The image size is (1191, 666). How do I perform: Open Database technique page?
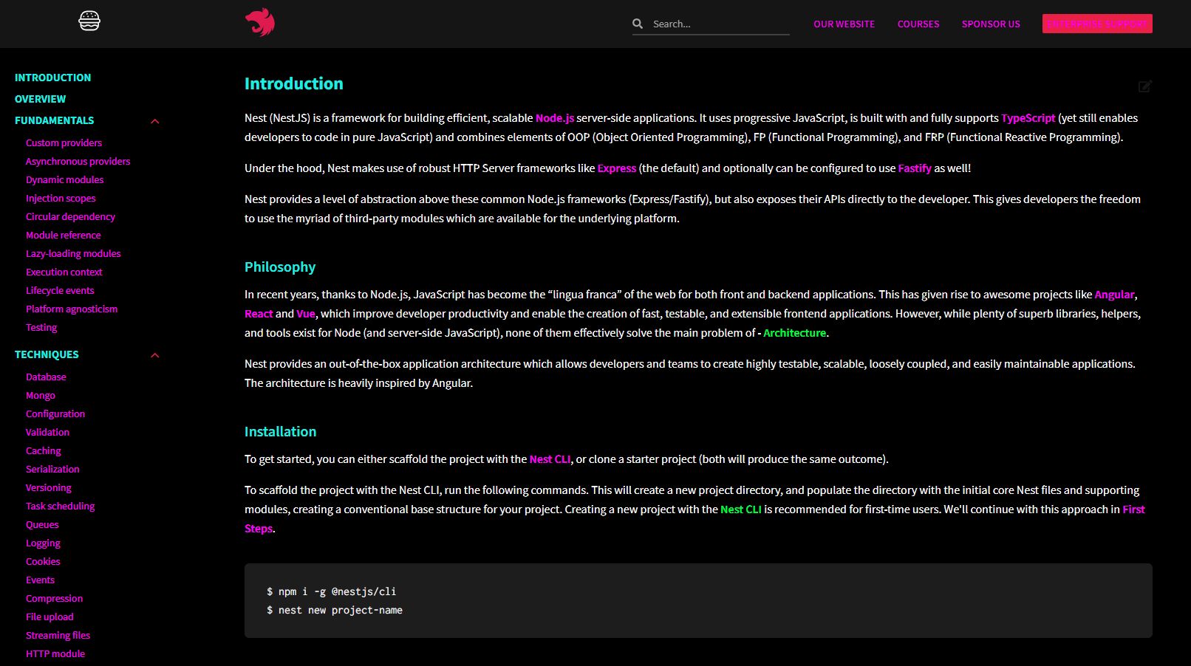(x=46, y=377)
